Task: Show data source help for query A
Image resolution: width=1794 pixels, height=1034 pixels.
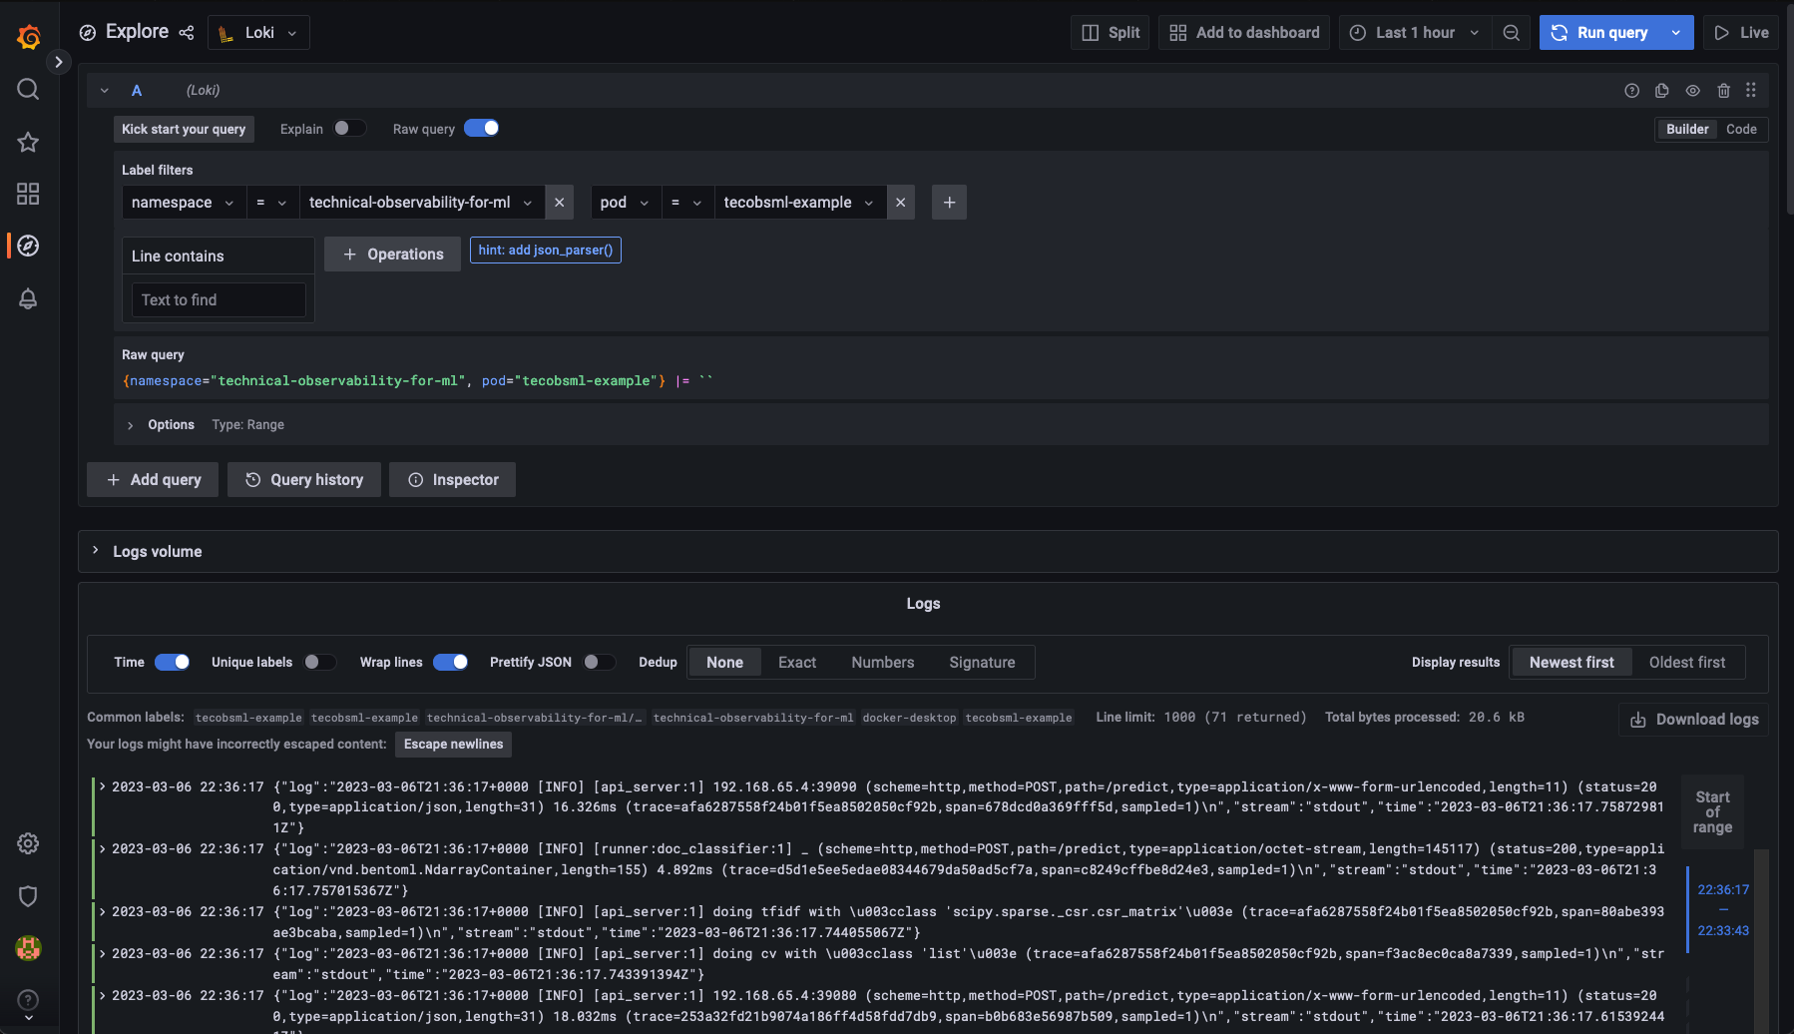Action: (x=1631, y=91)
